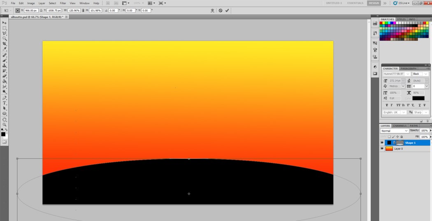Click the Design workspace button
This screenshot has width=432, height=221.
(x=374, y=3)
